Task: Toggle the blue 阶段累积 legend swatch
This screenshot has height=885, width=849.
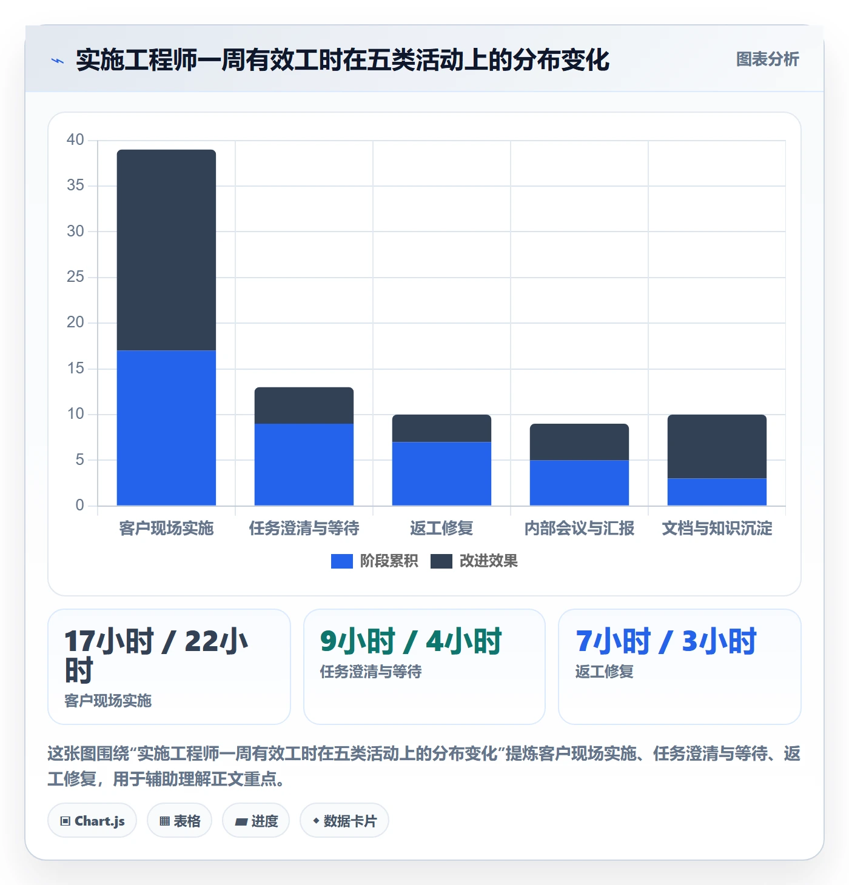Action: tap(342, 561)
